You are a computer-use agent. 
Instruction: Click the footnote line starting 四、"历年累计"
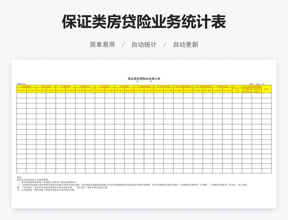tap(63, 187)
